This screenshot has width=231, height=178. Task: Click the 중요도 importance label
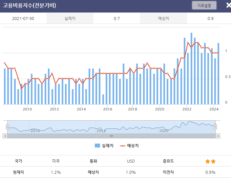coord(168,161)
